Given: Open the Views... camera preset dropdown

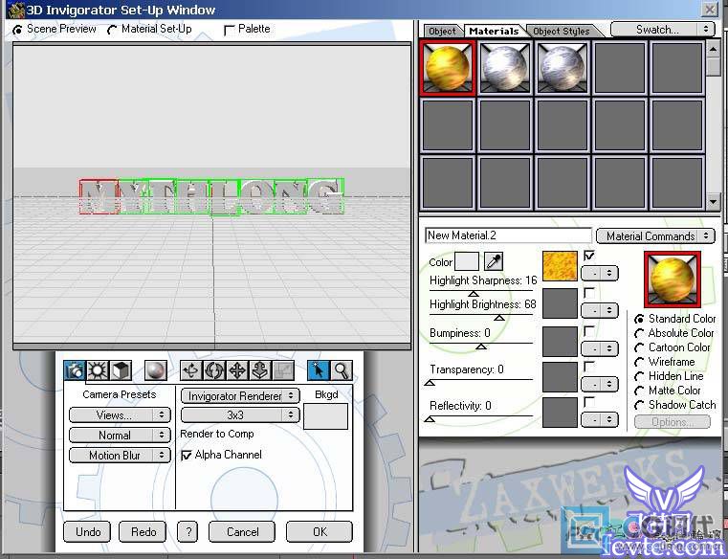Looking at the screenshot, I should (120, 415).
